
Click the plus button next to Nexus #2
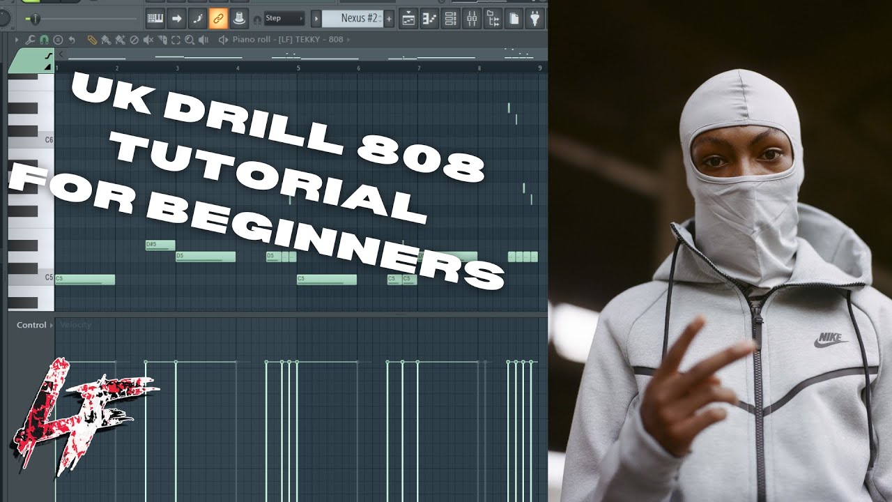389,19
